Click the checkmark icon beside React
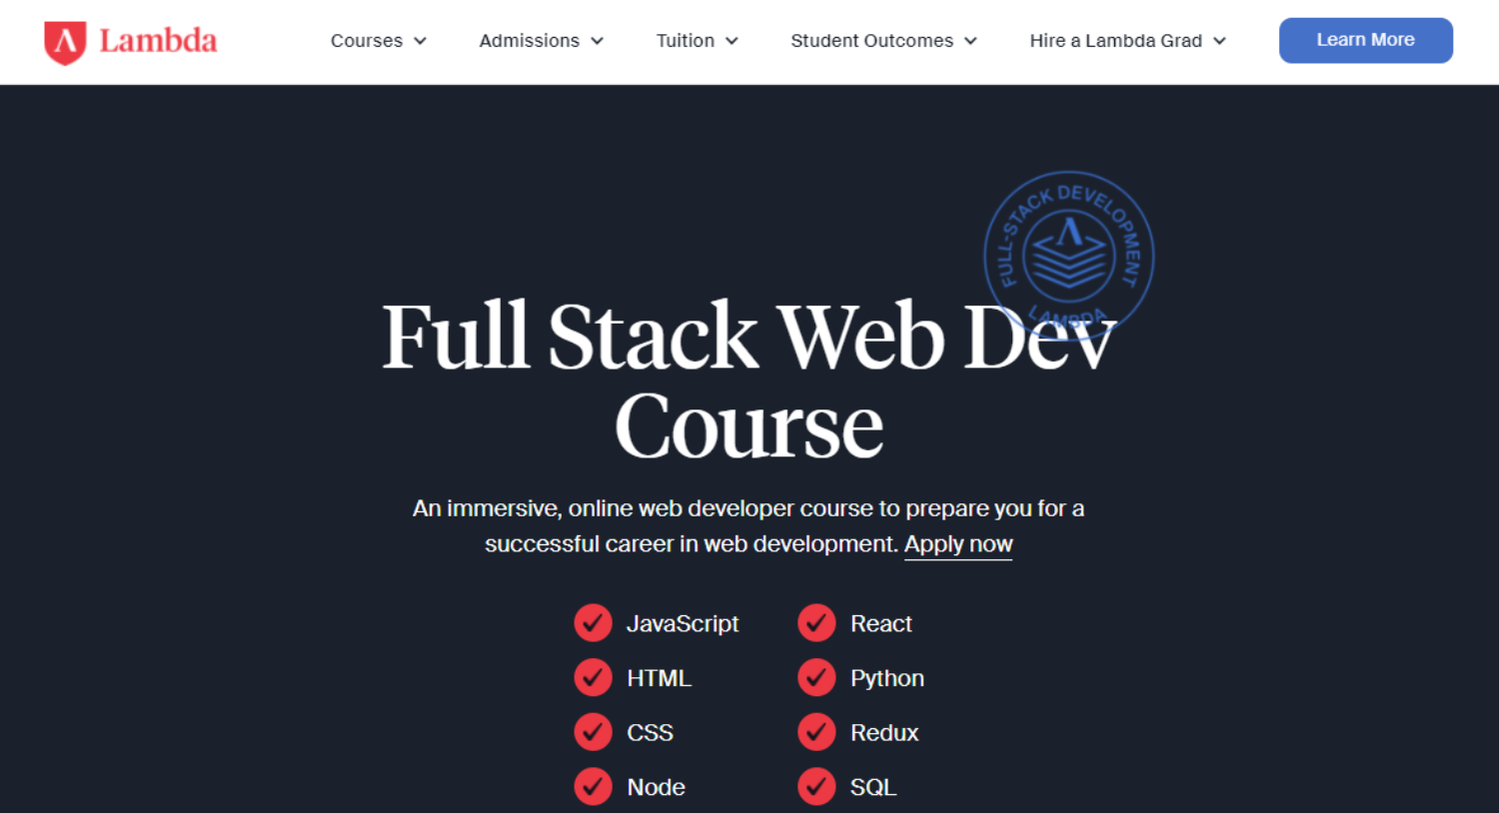1499x813 pixels. pyautogui.click(x=816, y=622)
